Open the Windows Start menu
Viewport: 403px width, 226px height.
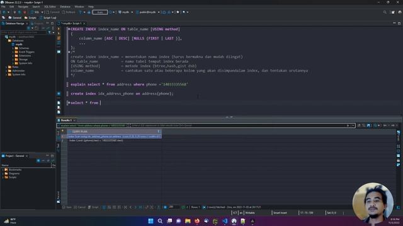(151, 221)
